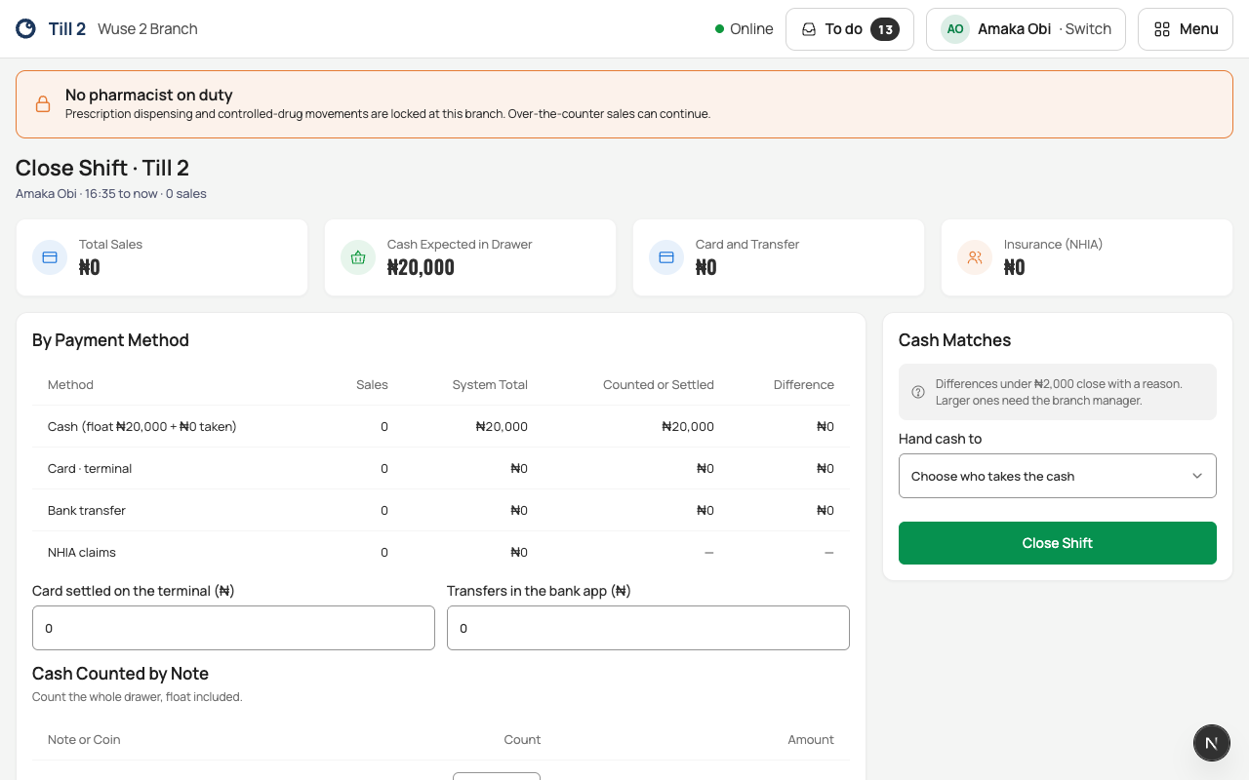Click the System Total column header
Viewport: 1249px width, 780px height.
coord(490,384)
